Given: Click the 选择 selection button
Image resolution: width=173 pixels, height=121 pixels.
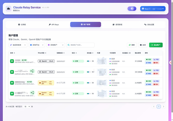Looking at the screenshot, I should point(143,45).
